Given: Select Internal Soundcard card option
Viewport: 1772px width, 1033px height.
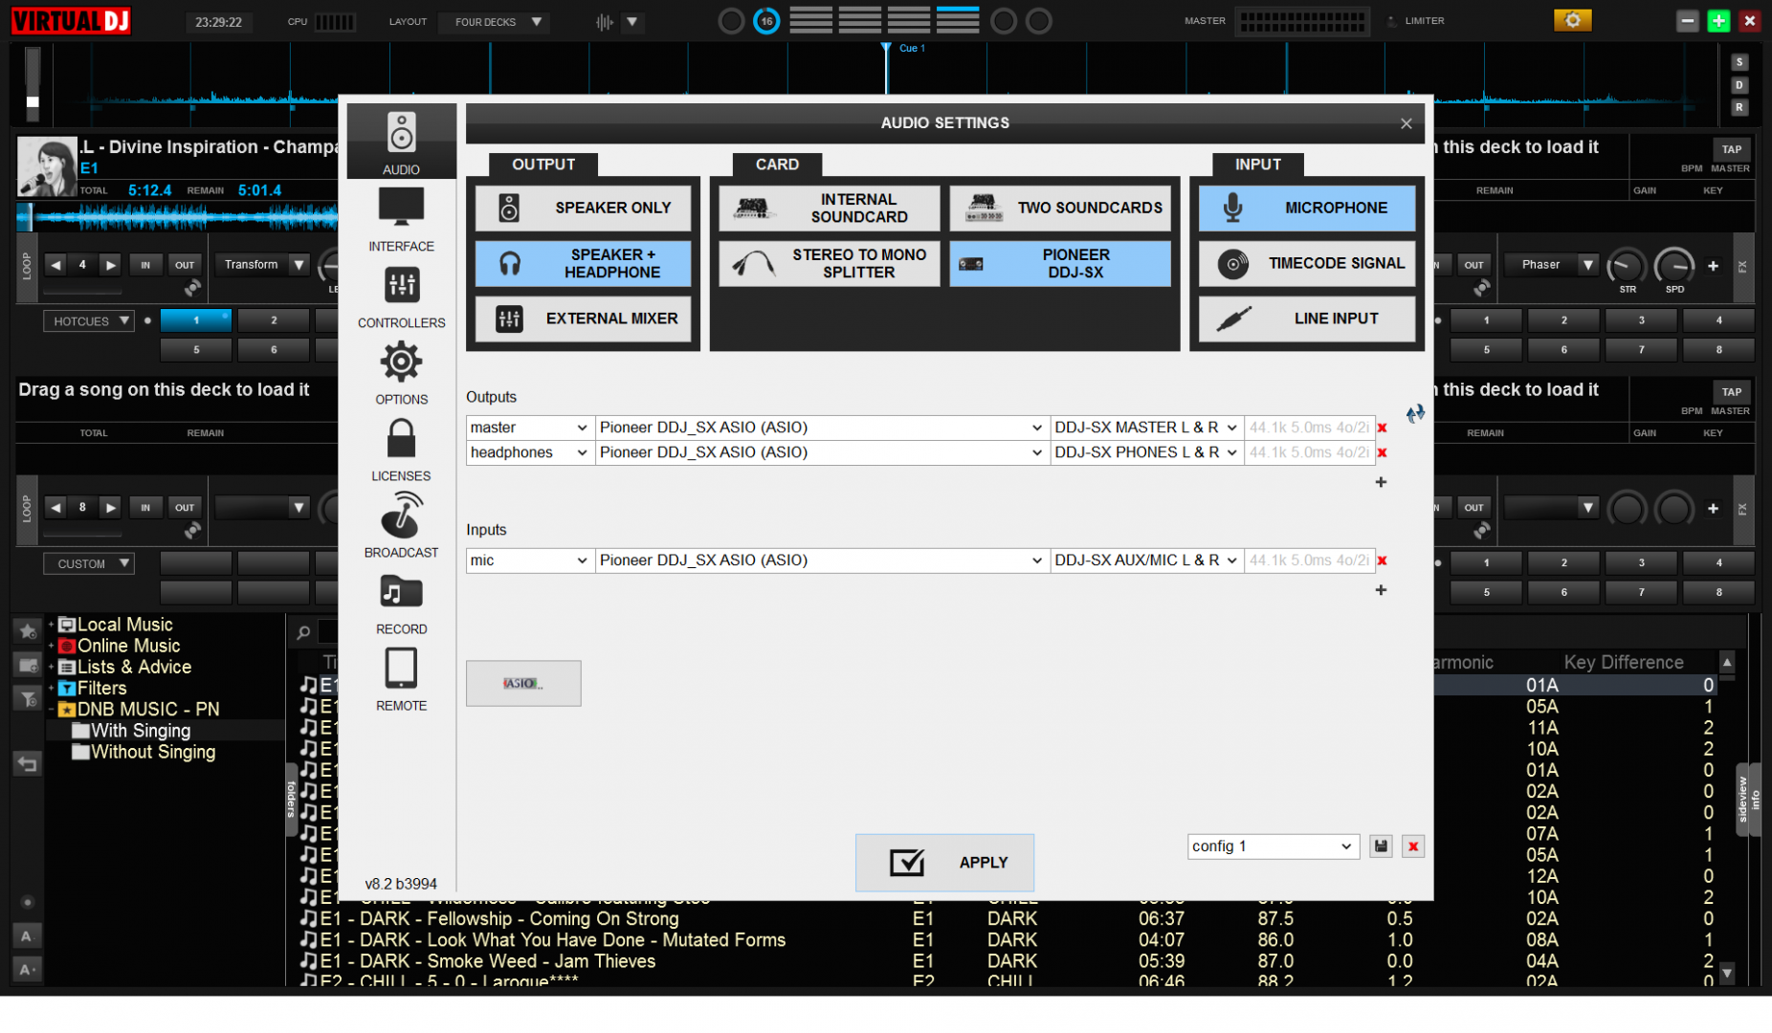Looking at the screenshot, I should [x=829, y=208].
